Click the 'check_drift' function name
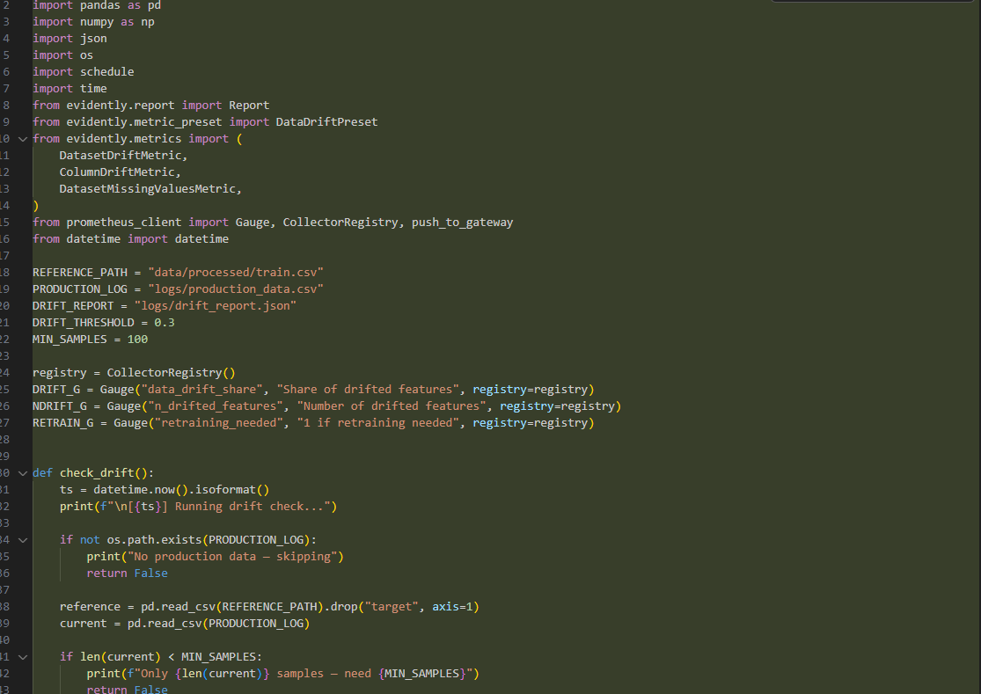Screen dimensions: 981x694 97,473
